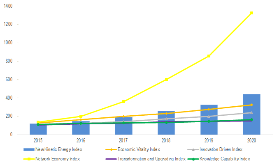Image resolution: width=279 pixels, height=167 pixels.
Task: Click the Innovation Driven Index legend triangle marker
Action: [193, 149]
